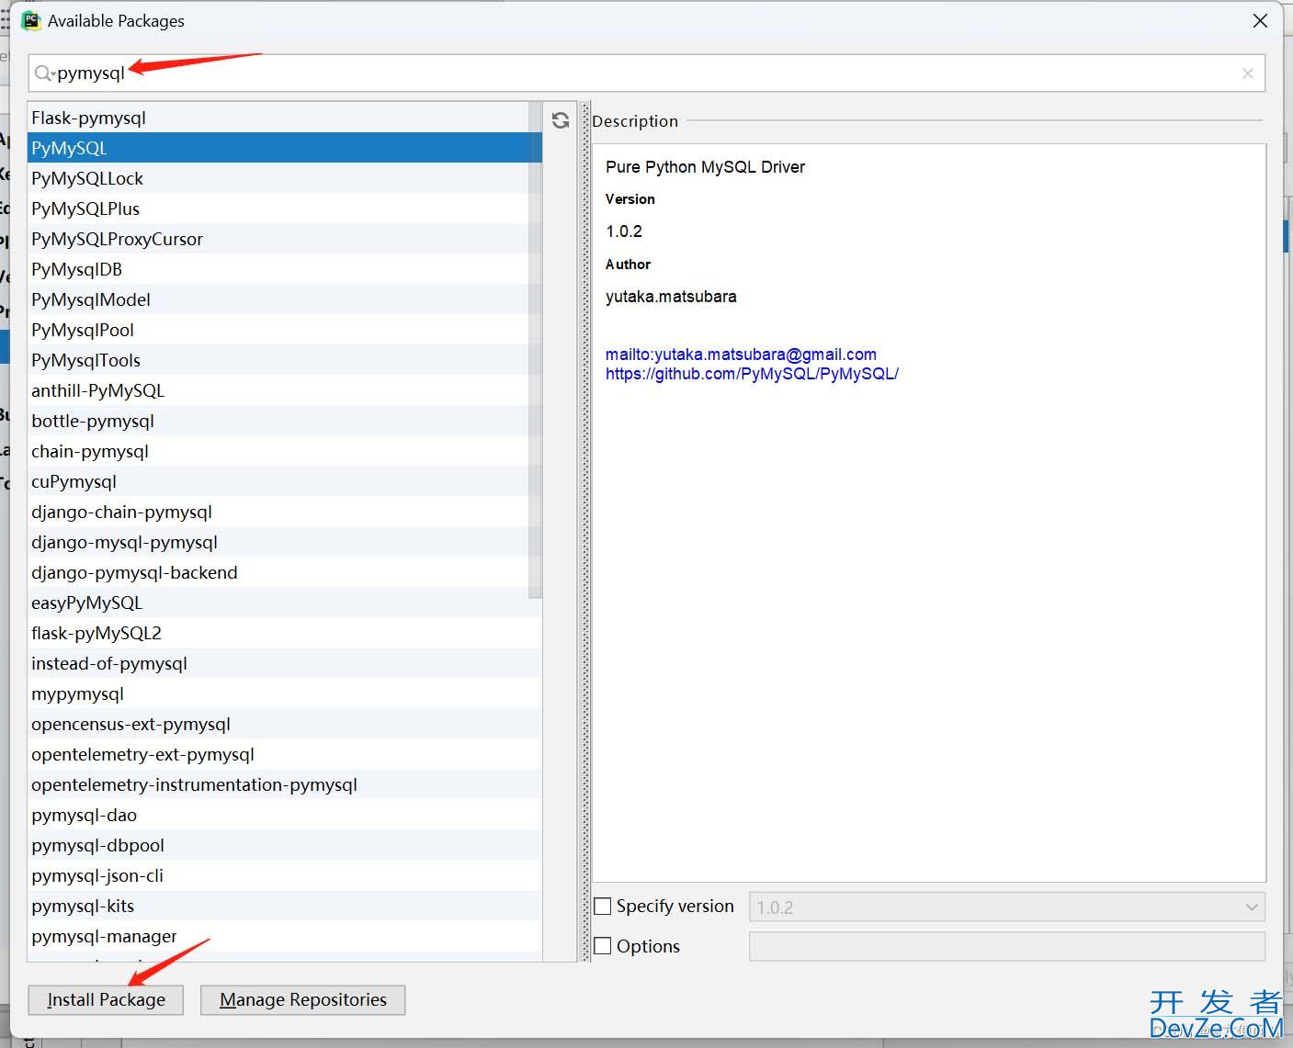Click the Pure Python MySQL Driver description
Image resolution: width=1293 pixels, height=1048 pixels.
(705, 167)
